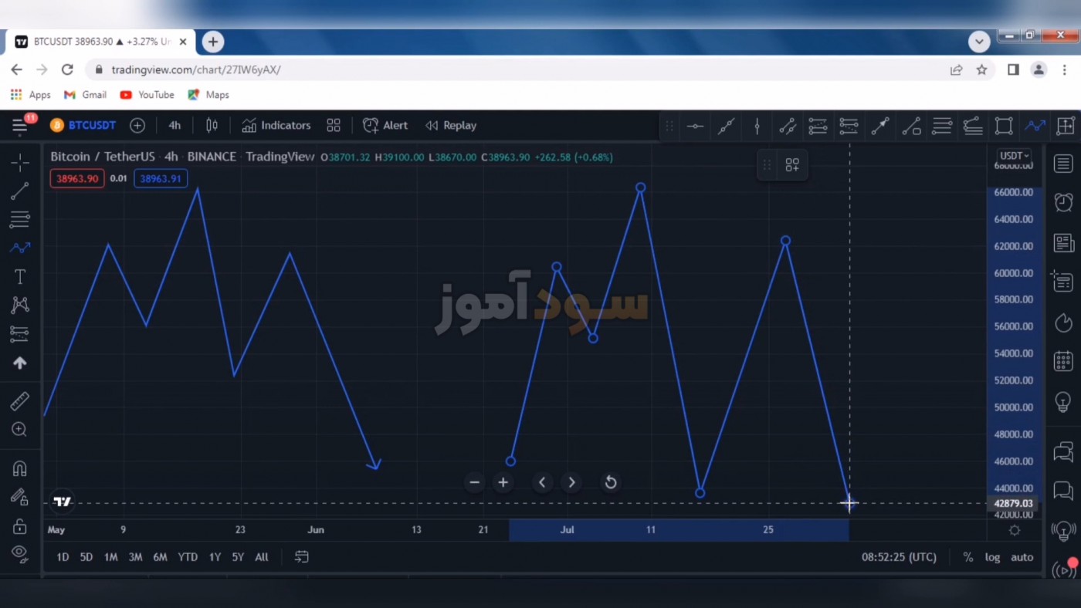1081x608 pixels.
Task: Open the calendar panel
Action: (1063, 360)
